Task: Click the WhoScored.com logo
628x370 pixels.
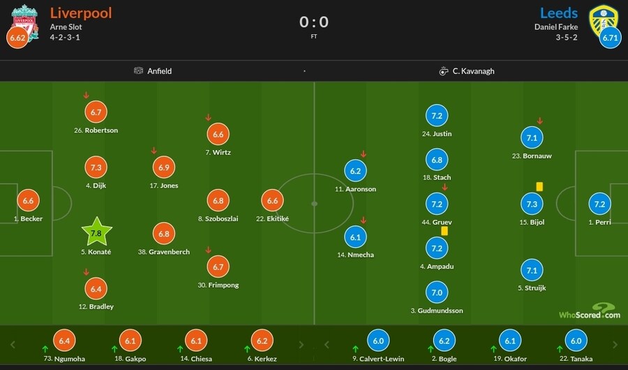Action: (590, 311)
